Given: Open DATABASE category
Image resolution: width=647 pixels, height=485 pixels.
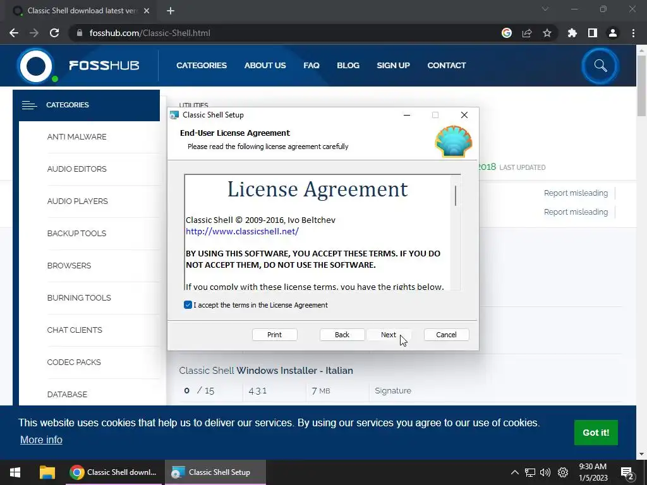Looking at the screenshot, I should pyautogui.click(x=67, y=394).
